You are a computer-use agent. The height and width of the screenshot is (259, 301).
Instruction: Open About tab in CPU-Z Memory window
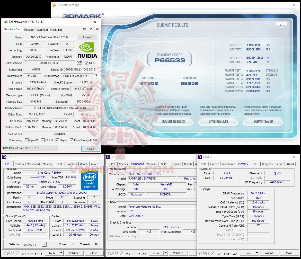coord(290,164)
